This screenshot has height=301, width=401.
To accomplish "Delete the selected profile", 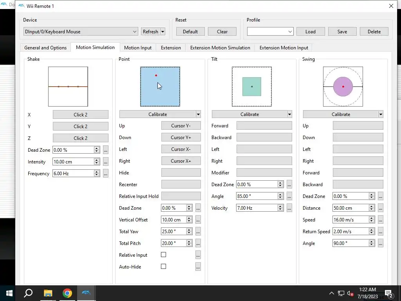I will [374, 32].
